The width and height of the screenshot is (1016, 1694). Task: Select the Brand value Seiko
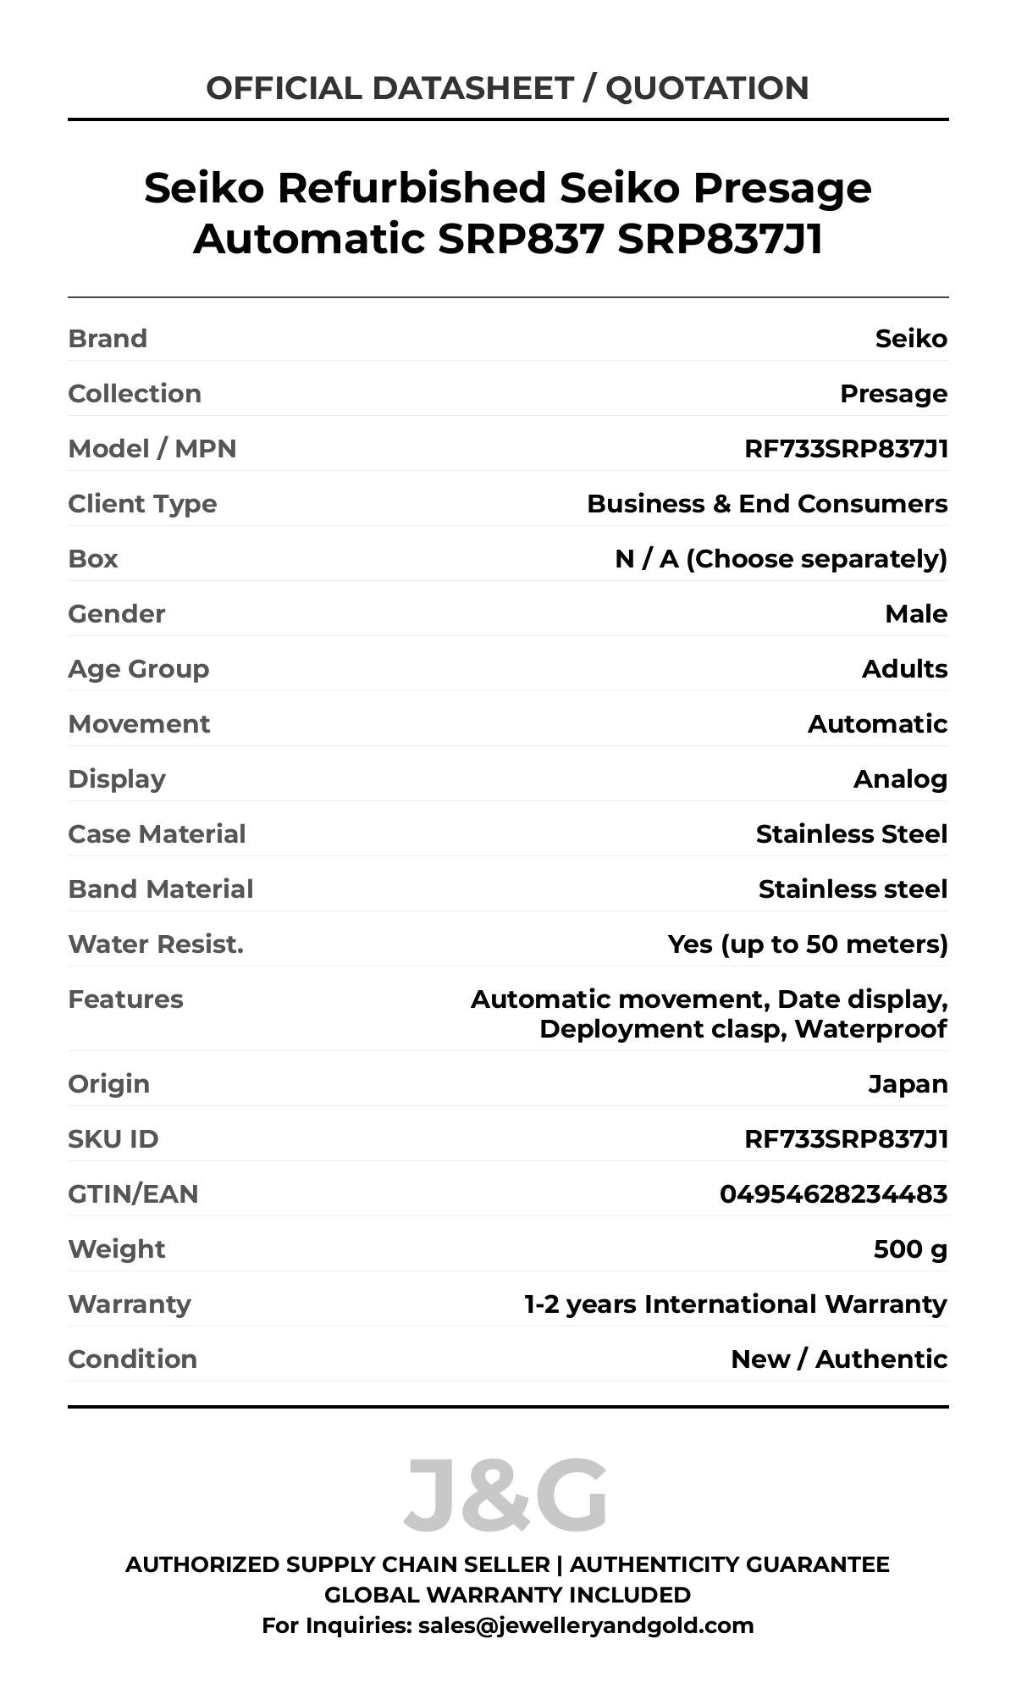[x=911, y=339]
